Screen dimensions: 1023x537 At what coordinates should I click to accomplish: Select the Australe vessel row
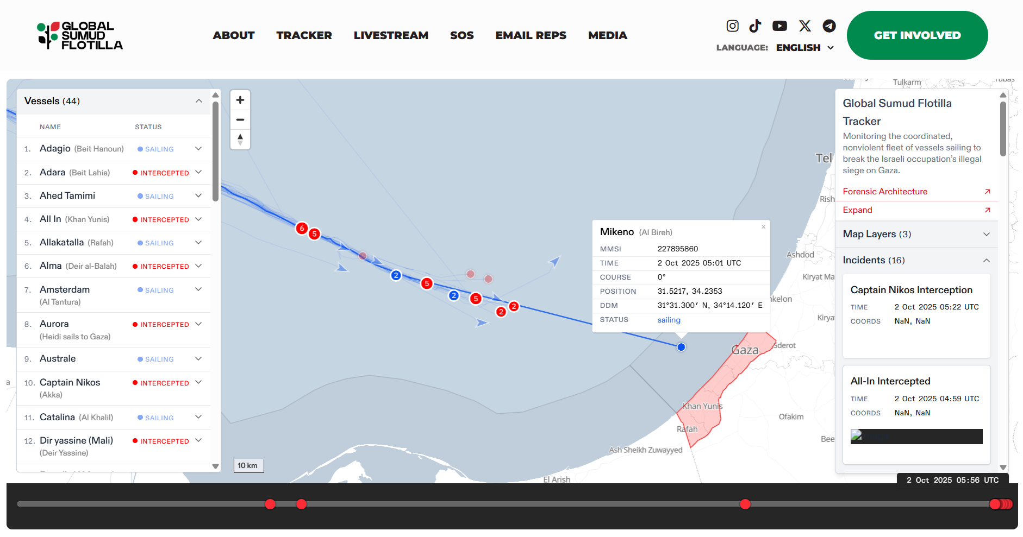114,359
